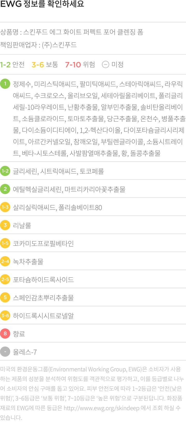This screenshot has height=423, width=186.
Task: Click the 책임판매업자 (주)스킨푸드 text
Action: 38,45
